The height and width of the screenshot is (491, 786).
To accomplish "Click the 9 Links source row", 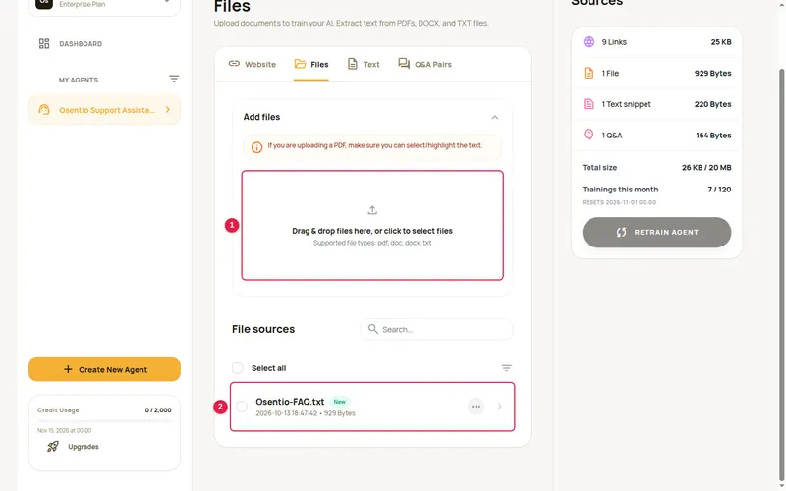I will [x=656, y=42].
